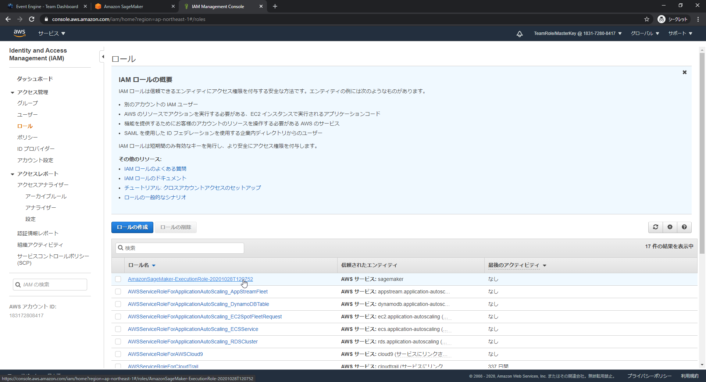This screenshot has height=382, width=706.
Task: Open the グローバル region dropdown
Action: tap(645, 33)
